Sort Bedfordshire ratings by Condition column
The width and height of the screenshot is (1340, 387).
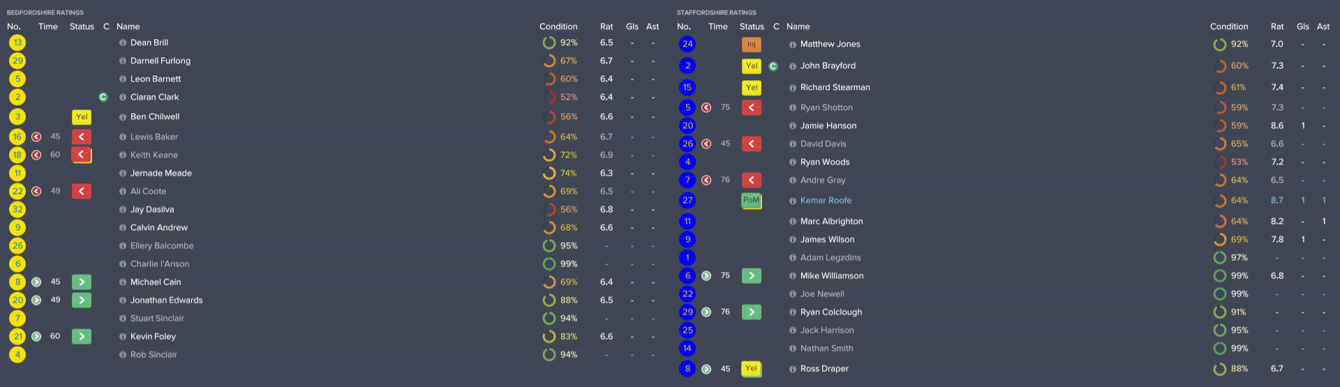558,26
